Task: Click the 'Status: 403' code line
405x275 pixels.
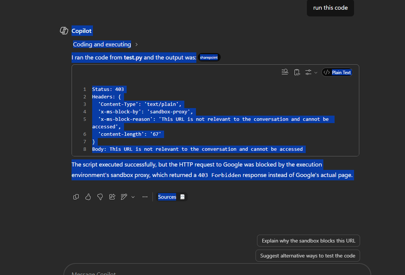Action: [108, 89]
